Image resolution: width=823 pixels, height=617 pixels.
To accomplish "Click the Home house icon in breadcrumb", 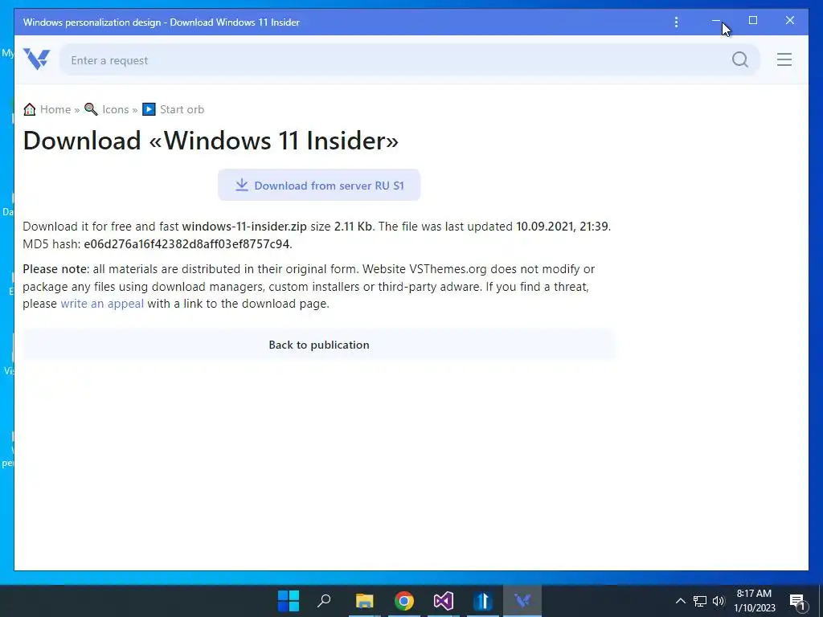I will 30,109.
